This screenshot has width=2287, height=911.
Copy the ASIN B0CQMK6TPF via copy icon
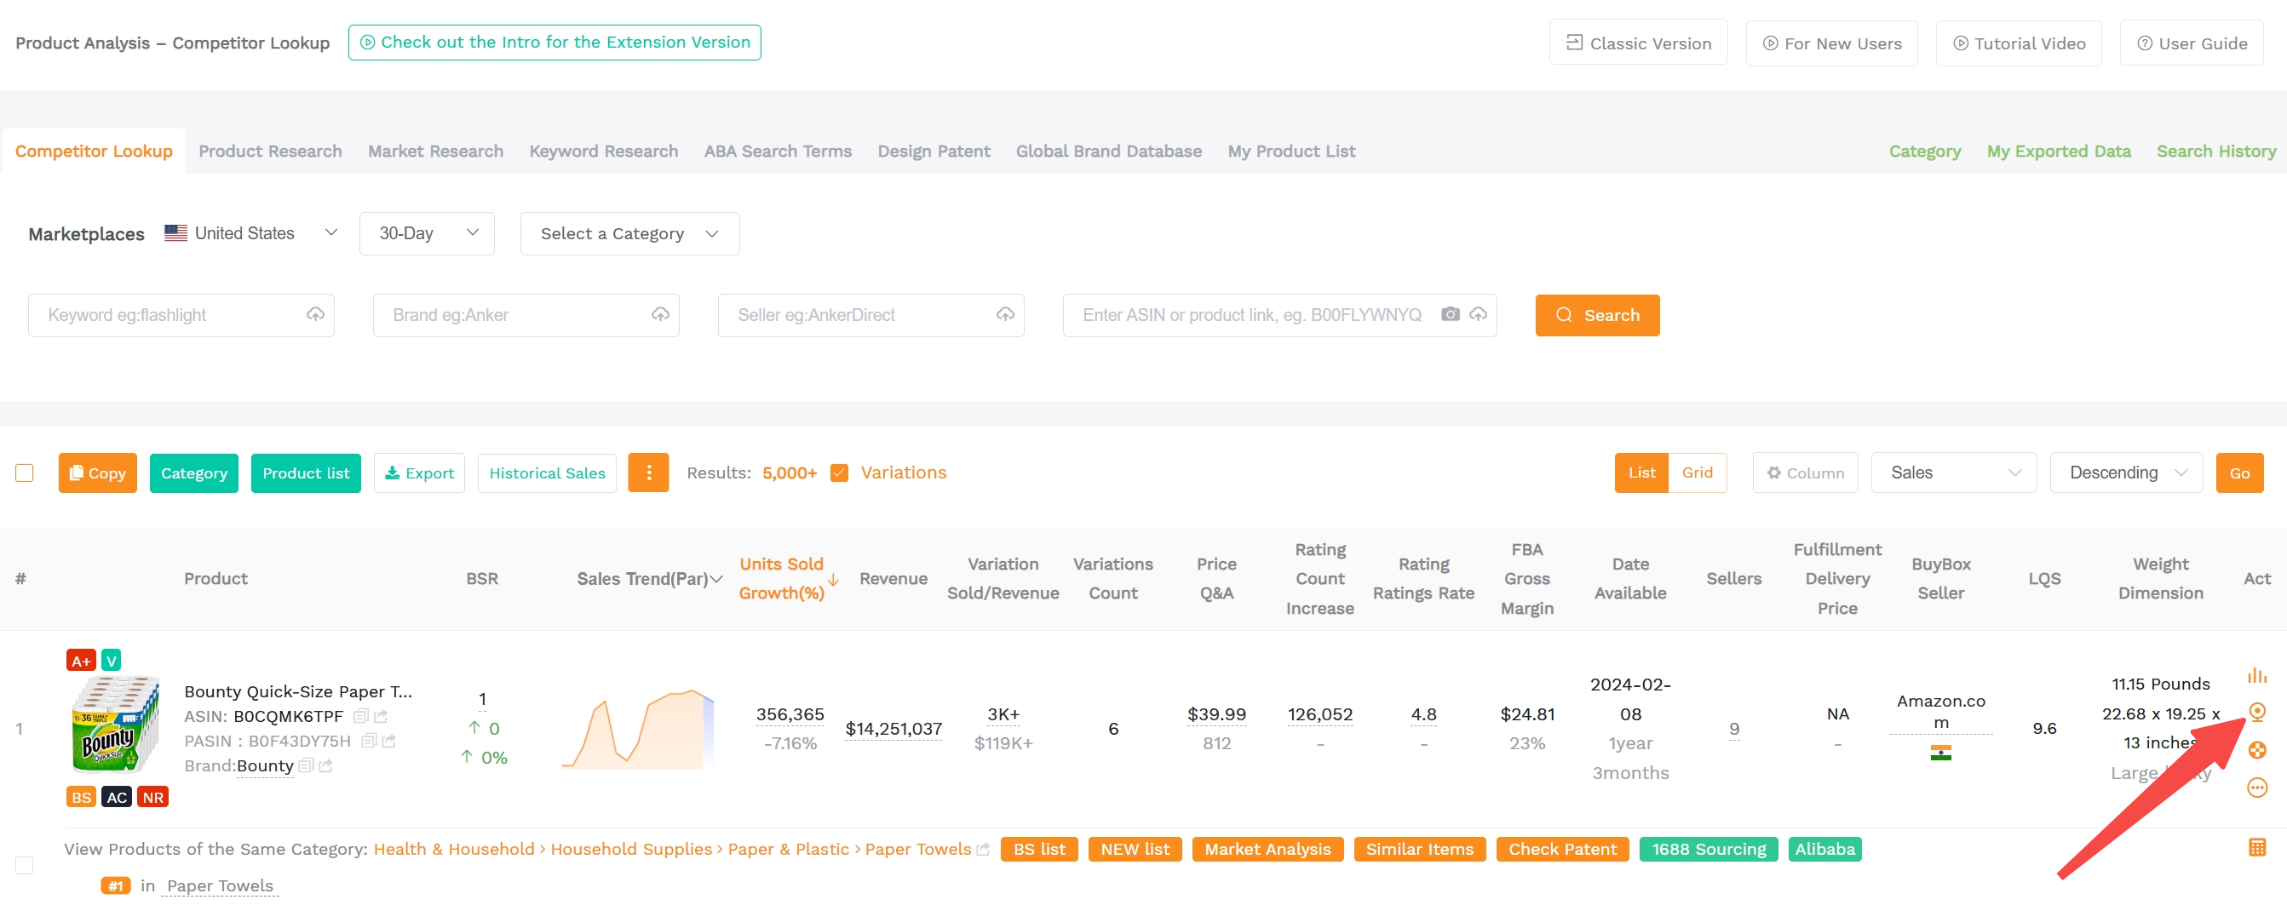[x=360, y=716]
